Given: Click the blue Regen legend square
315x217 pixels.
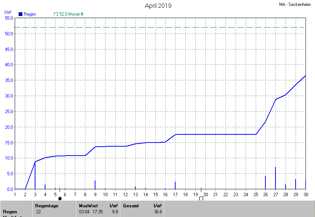Looking at the screenshot, I should click(21, 14).
